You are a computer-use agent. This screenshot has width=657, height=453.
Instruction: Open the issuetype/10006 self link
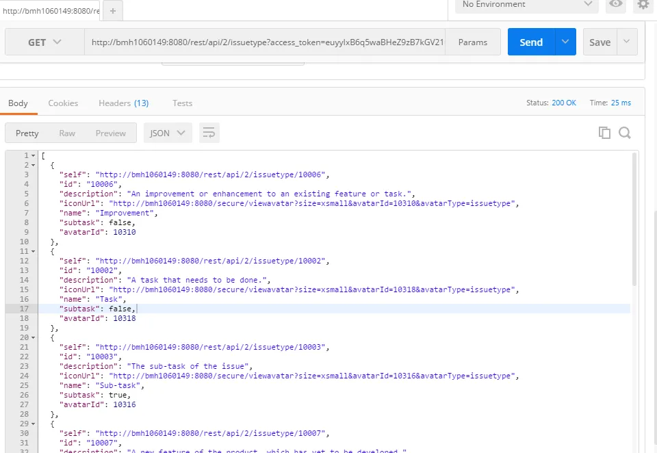point(211,174)
